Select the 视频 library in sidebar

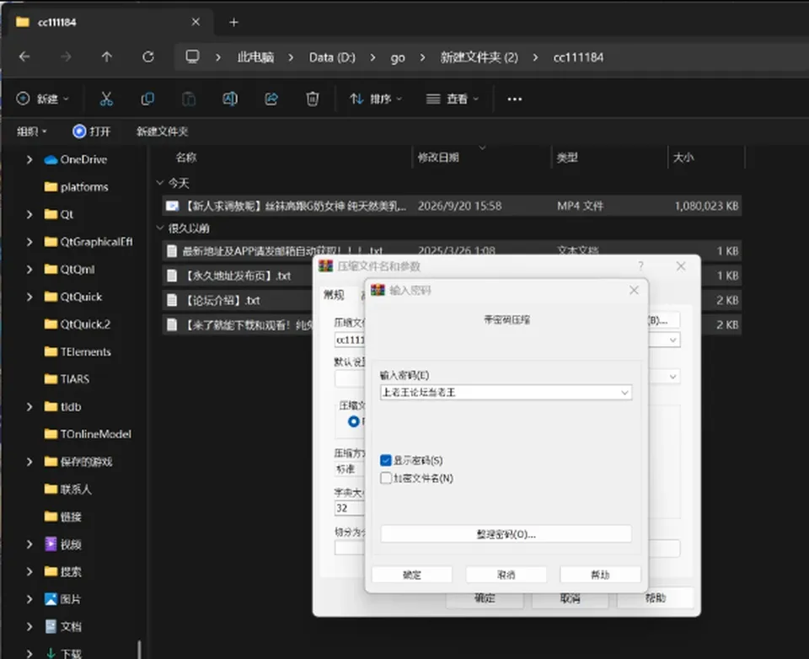[x=63, y=544]
